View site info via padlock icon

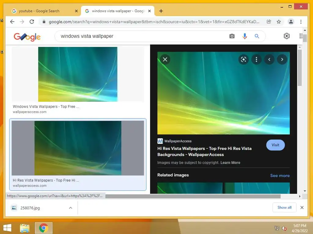point(44,22)
